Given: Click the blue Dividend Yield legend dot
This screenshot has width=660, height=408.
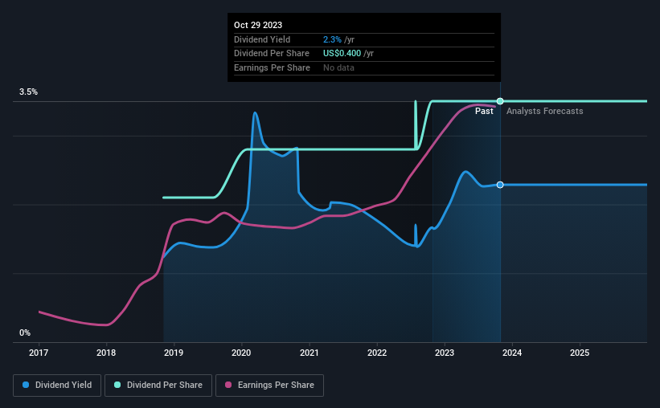Looking at the screenshot, I should pyautogui.click(x=26, y=385).
